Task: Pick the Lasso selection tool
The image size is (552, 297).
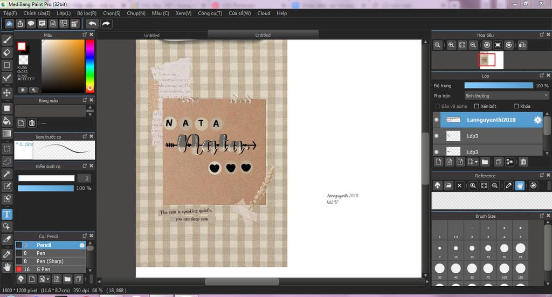Action: click(x=7, y=162)
